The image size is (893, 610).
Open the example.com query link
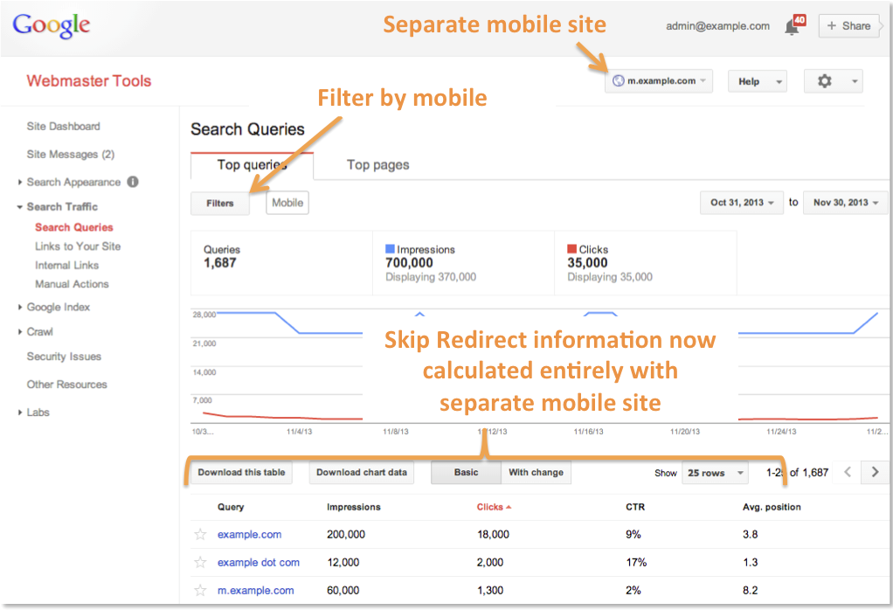point(249,535)
